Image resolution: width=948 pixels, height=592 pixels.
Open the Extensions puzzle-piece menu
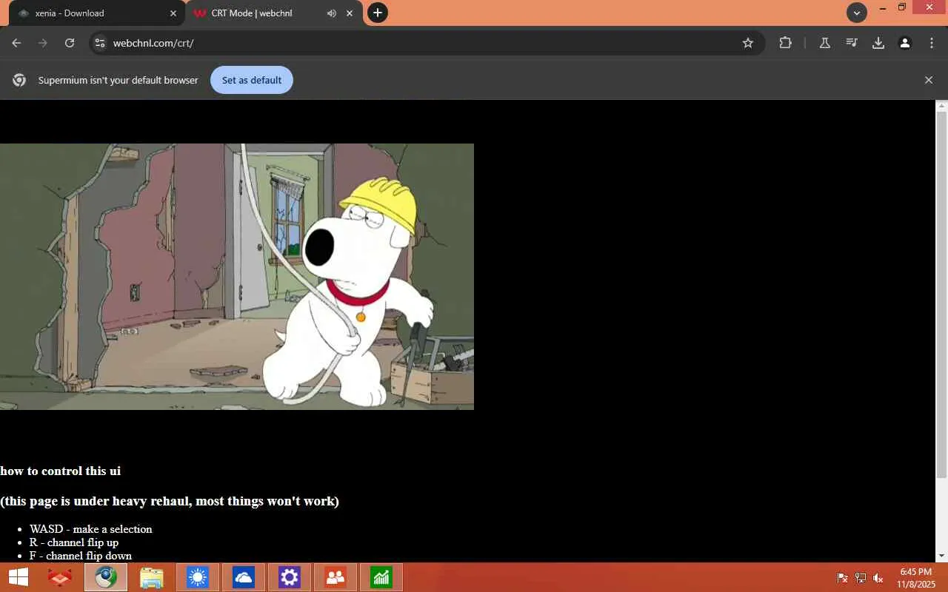(786, 43)
